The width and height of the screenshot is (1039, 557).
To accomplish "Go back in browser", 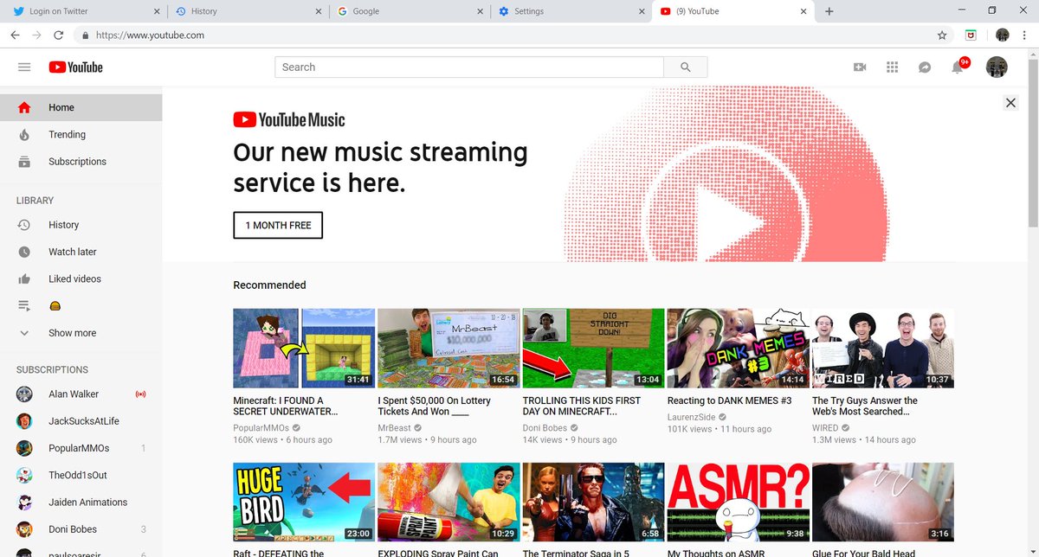I will [15, 35].
